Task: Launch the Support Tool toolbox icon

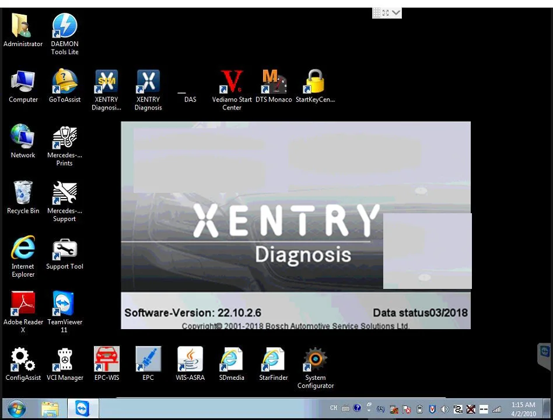Action: tap(65, 254)
